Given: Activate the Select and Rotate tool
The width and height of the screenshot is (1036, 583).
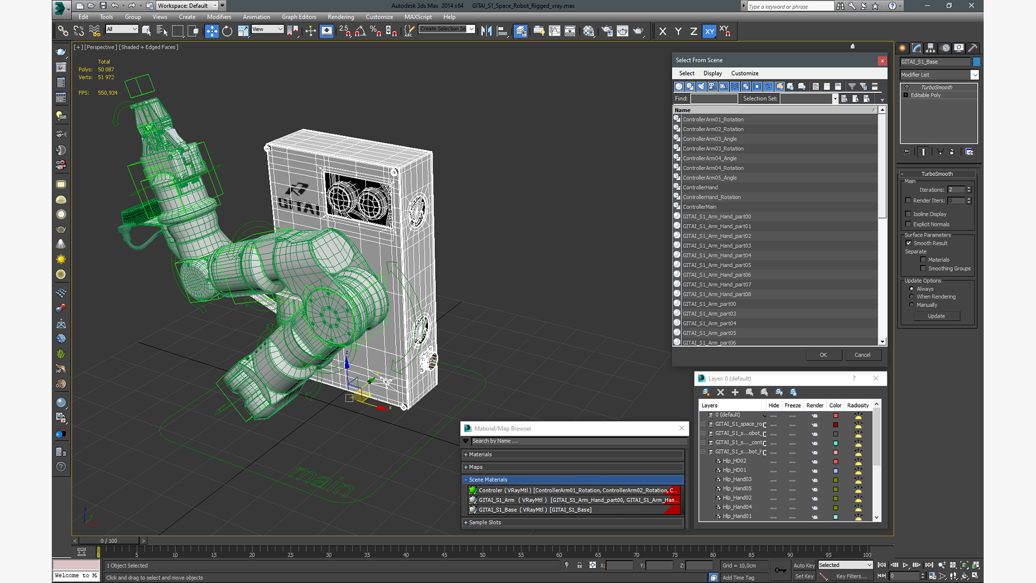Looking at the screenshot, I should click(227, 31).
